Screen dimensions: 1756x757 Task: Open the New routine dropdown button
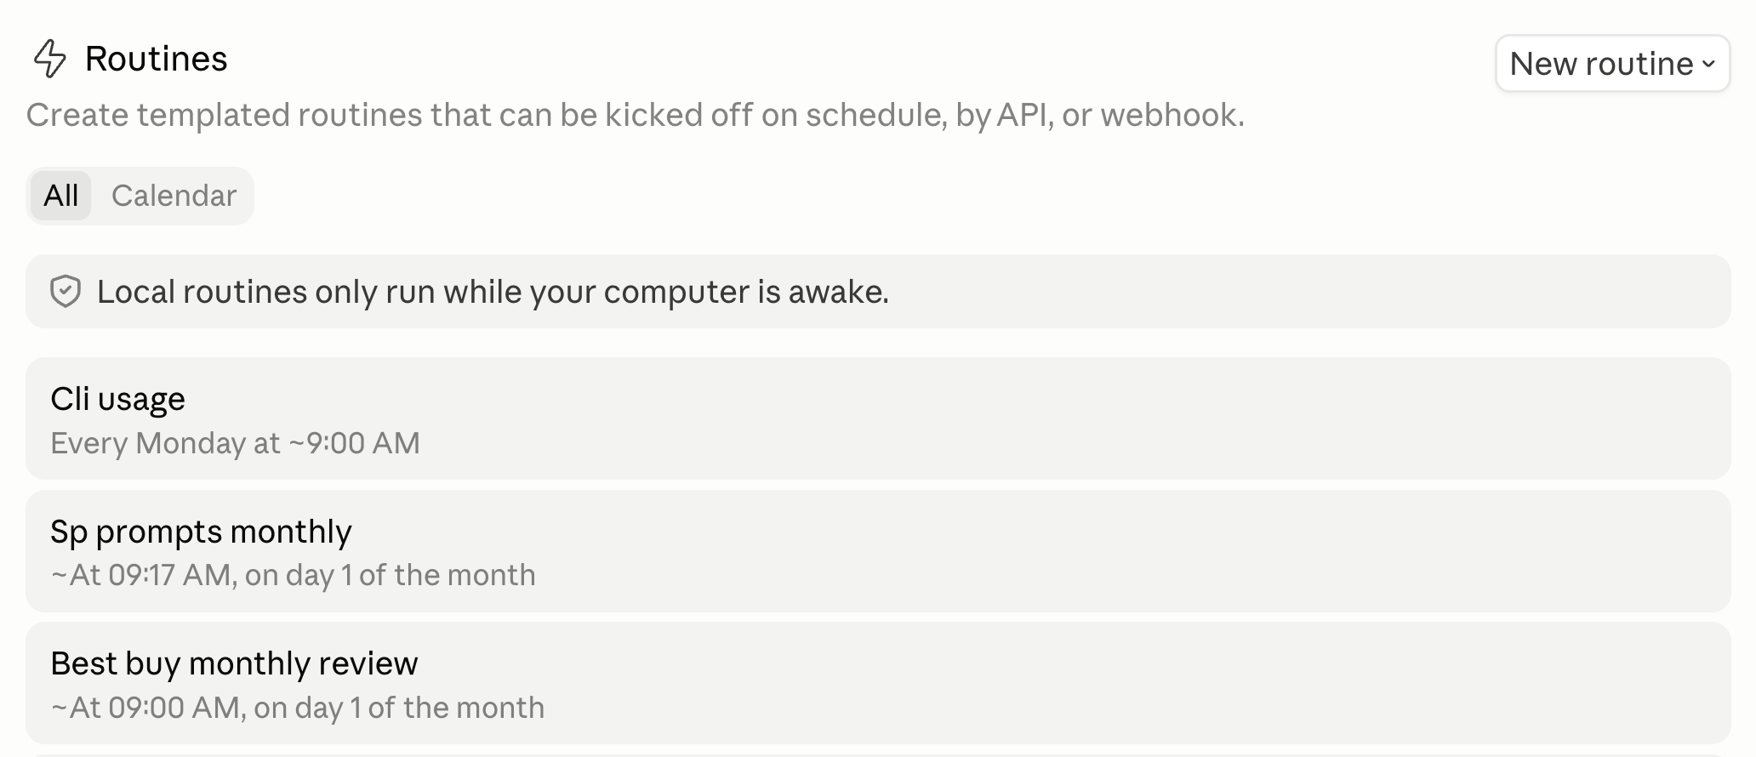point(1612,63)
